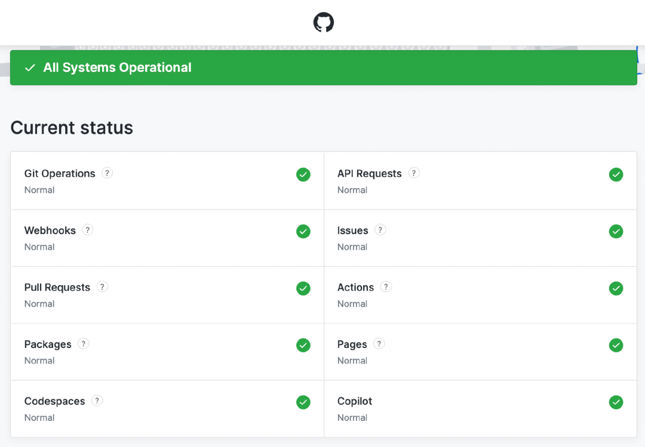This screenshot has width=645, height=447.
Task: Click the Actions status checkmark icon
Action: click(x=616, y=288)
